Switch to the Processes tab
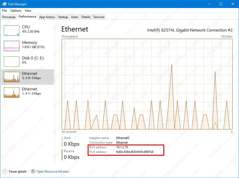This screenshot has width=239, height=178. click(x=9, y=17)
